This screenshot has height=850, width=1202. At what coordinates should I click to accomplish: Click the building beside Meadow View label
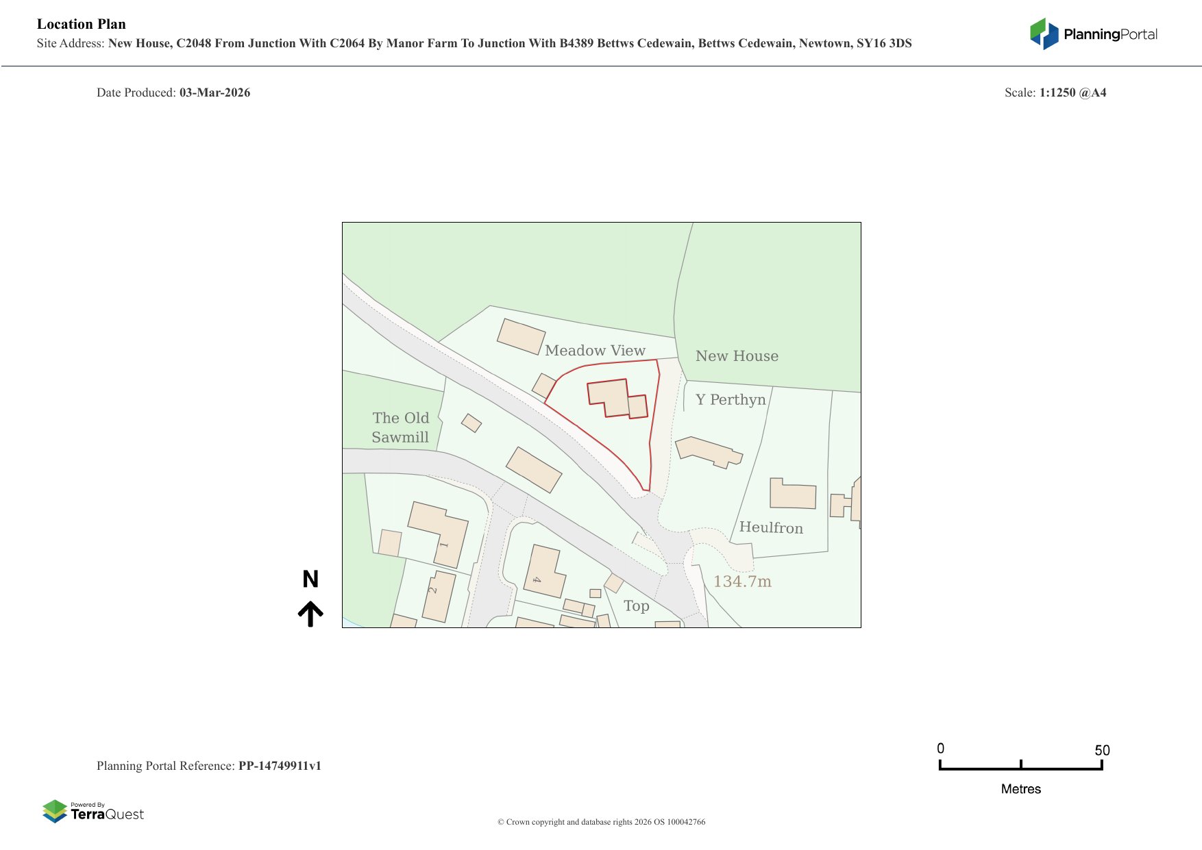521,336
